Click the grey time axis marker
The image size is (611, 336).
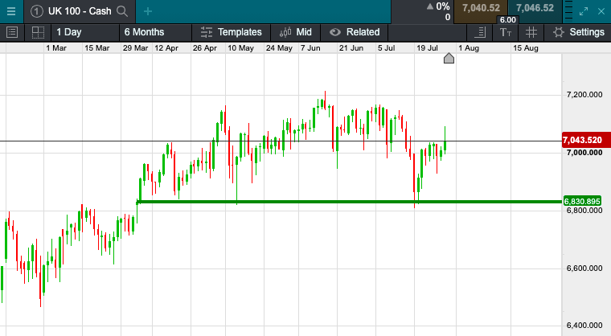pos(449,58)
